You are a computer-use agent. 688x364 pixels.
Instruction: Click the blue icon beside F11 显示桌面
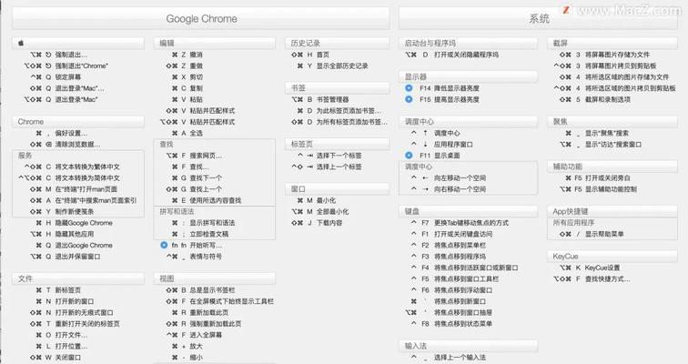tap(409, 156)
